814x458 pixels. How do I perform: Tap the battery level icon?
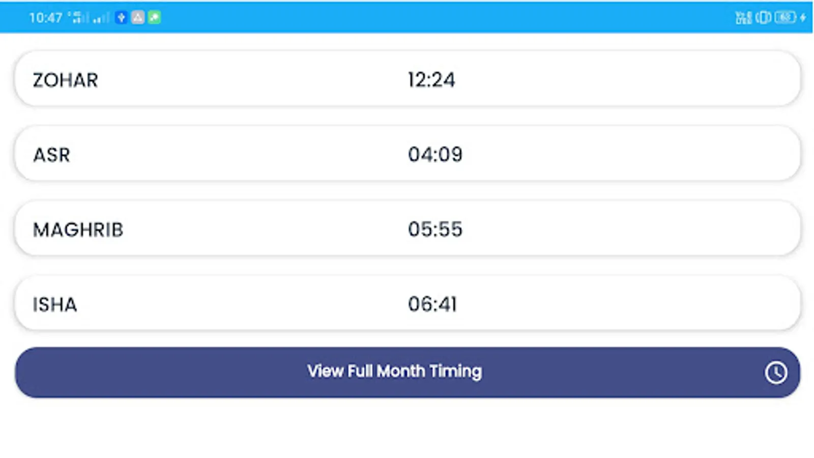click(784, 18)
